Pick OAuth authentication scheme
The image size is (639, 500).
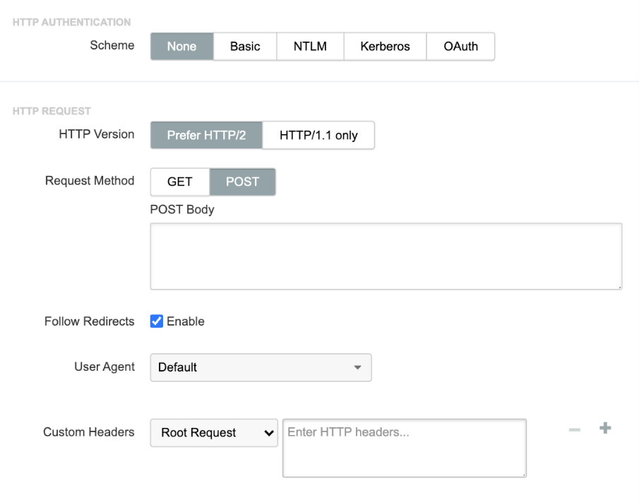tap(460, 47)
